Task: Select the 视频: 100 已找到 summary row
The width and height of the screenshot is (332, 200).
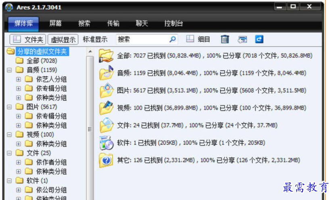Action: point(212,108)
